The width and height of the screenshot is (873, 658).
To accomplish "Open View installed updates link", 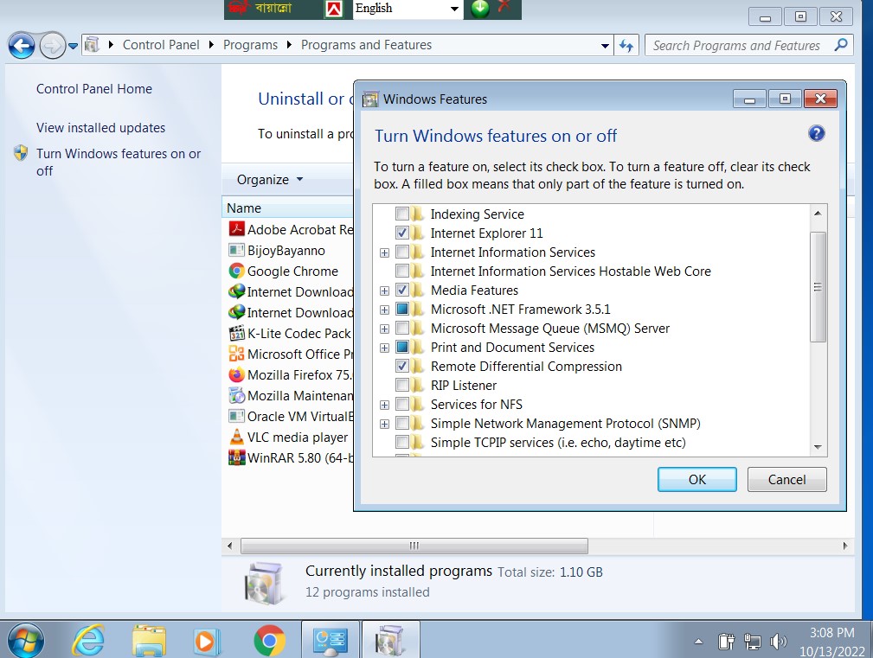I will point(100,128).
